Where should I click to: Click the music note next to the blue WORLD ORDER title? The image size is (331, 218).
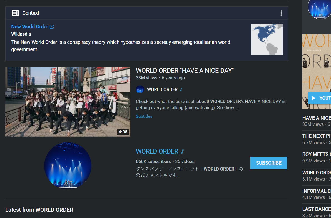coord(182,152)
